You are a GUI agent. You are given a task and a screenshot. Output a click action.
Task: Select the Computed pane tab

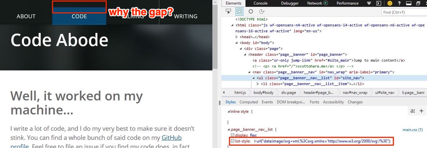pos(249,102)
